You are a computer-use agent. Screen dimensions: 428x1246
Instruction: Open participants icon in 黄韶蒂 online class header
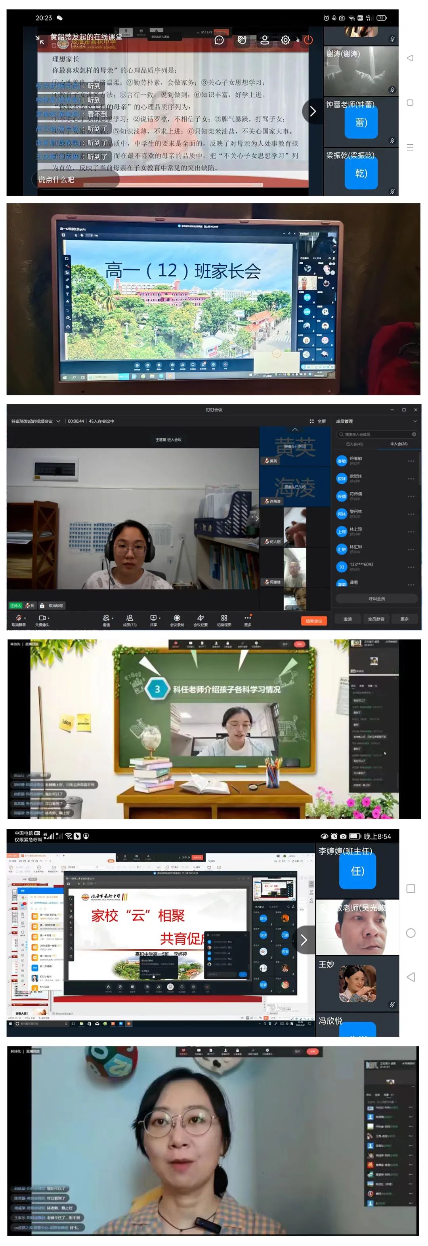(265, 40)
